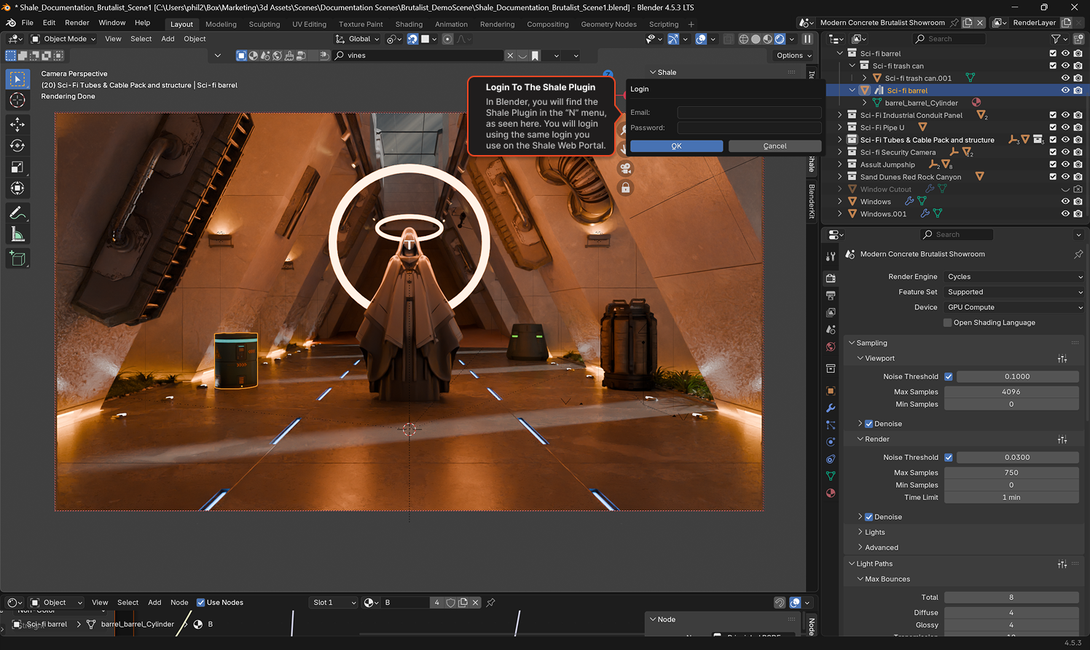This screenshot has height=650, width=1090.
Task: Pick the Measure ruler tool
Action: tap(17, 234)
